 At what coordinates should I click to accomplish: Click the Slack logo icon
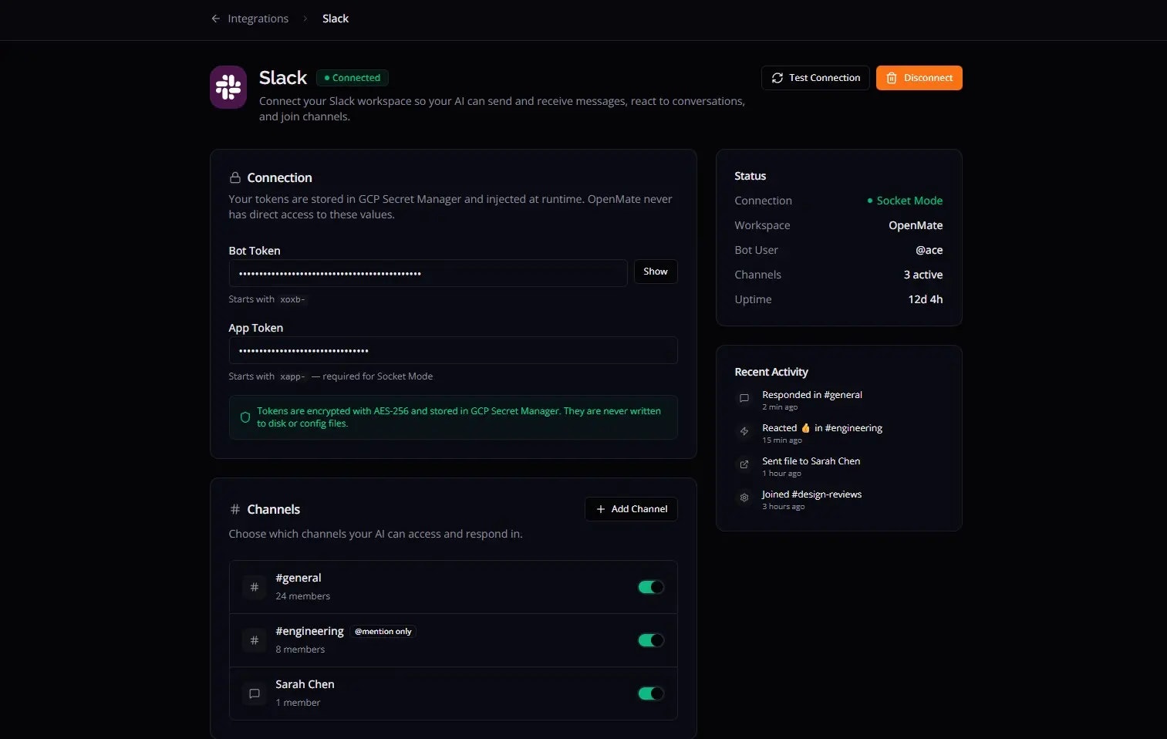point(228,87)
